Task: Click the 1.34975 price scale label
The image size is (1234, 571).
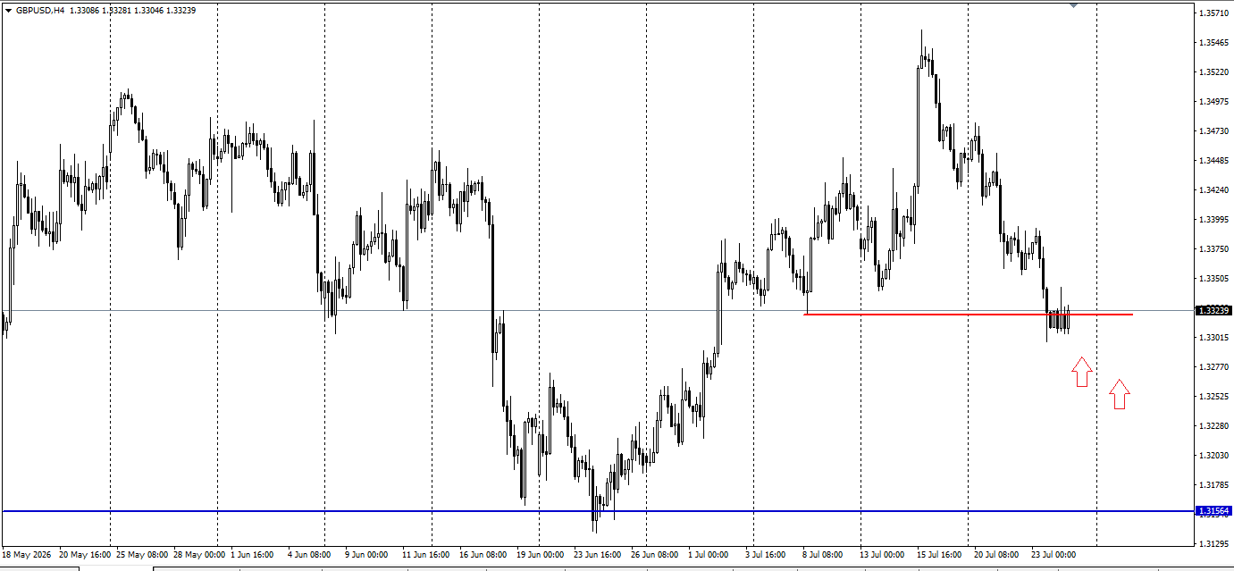Action: 1213,102
